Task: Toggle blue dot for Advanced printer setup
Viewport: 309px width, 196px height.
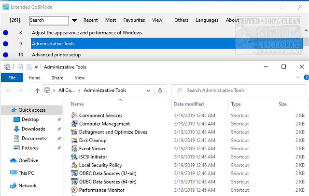Action: [x=5, y=55]
